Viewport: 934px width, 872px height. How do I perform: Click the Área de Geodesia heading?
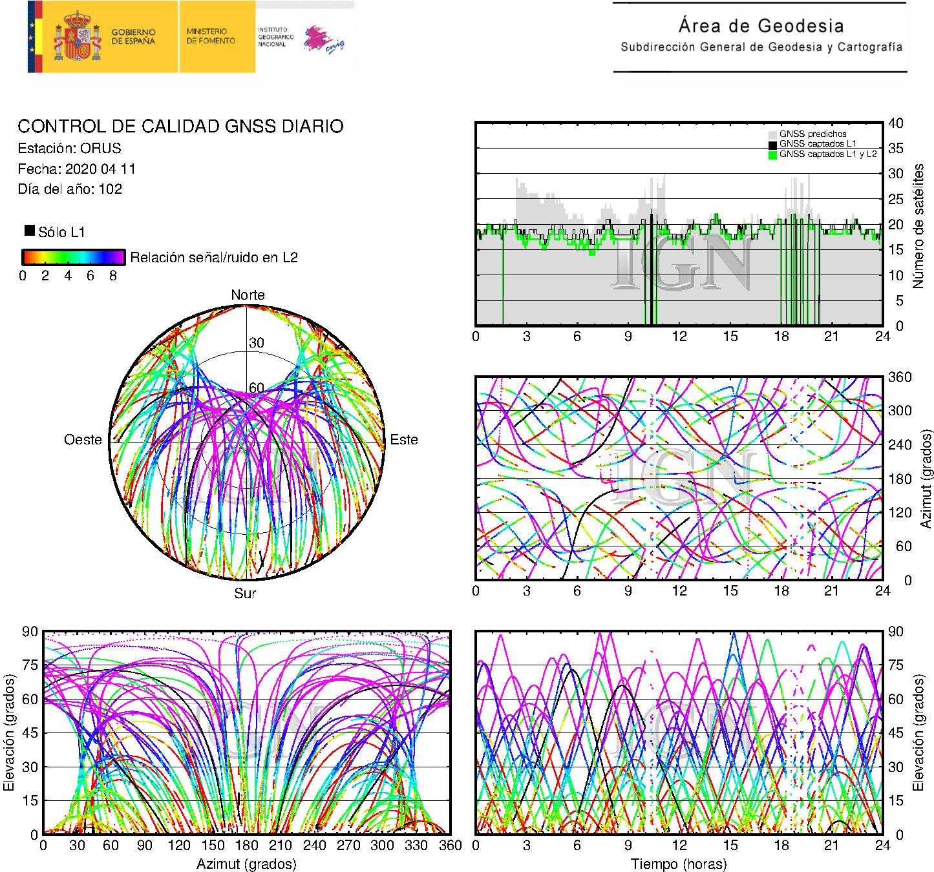click(761, 26)
